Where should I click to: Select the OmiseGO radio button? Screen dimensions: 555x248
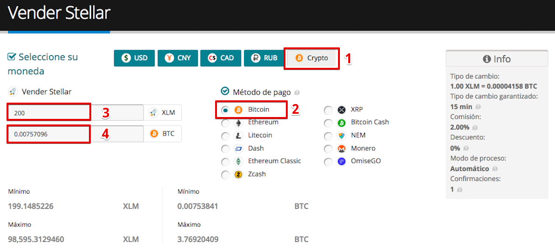coord(328,162)
